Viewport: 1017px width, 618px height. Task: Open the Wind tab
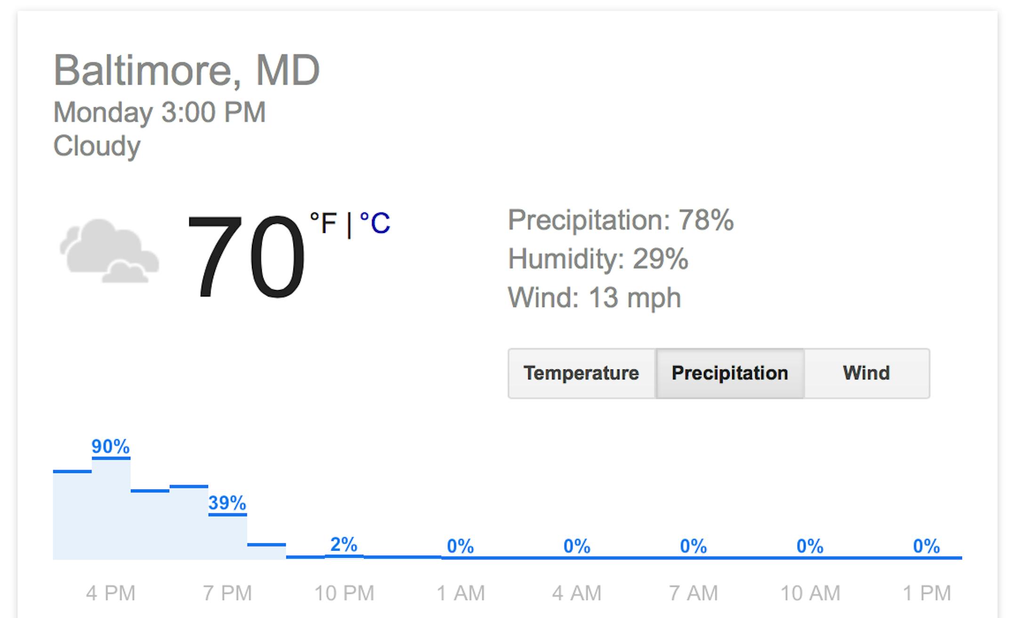pos(866,373)
